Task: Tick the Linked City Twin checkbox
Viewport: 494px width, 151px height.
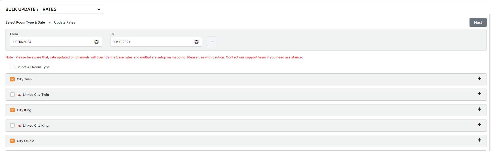Action: [13, 95]
